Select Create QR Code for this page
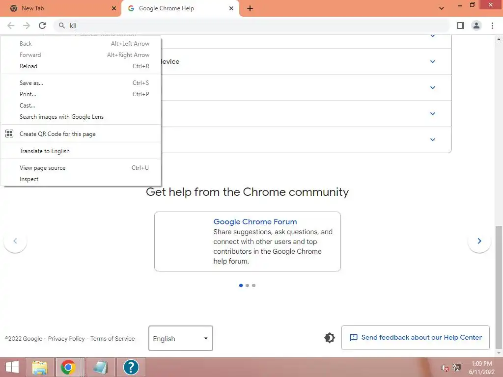 pos(81,134)
